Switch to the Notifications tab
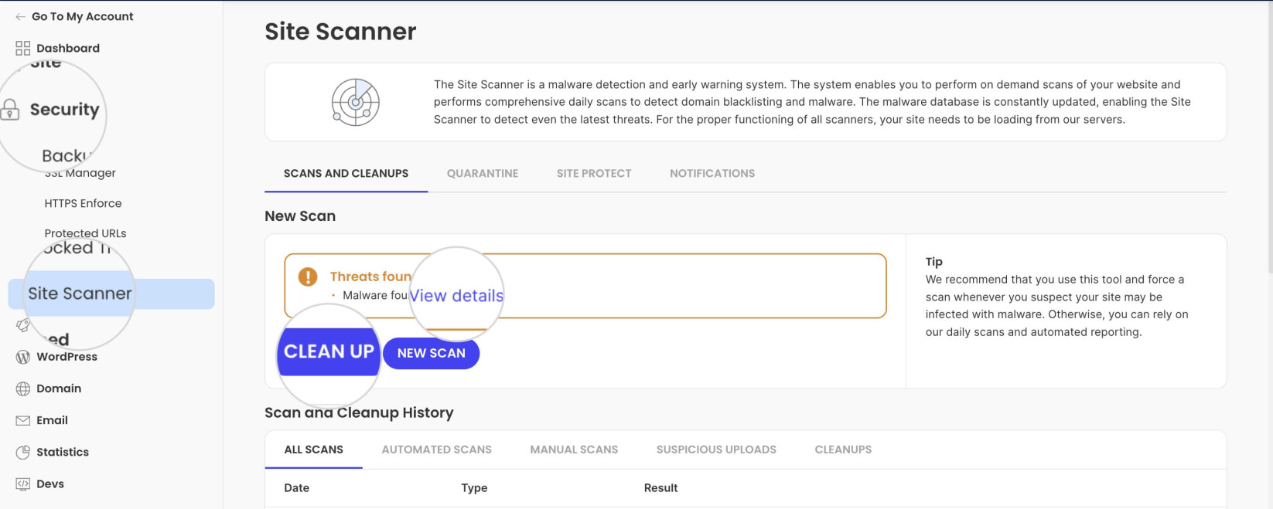Viewport: 1273px width, 509px height. tap(712, 174)
